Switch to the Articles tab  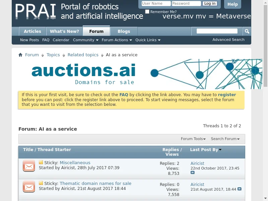pos(32,31)
